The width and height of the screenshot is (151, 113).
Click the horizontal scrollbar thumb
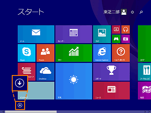(31, 112)
